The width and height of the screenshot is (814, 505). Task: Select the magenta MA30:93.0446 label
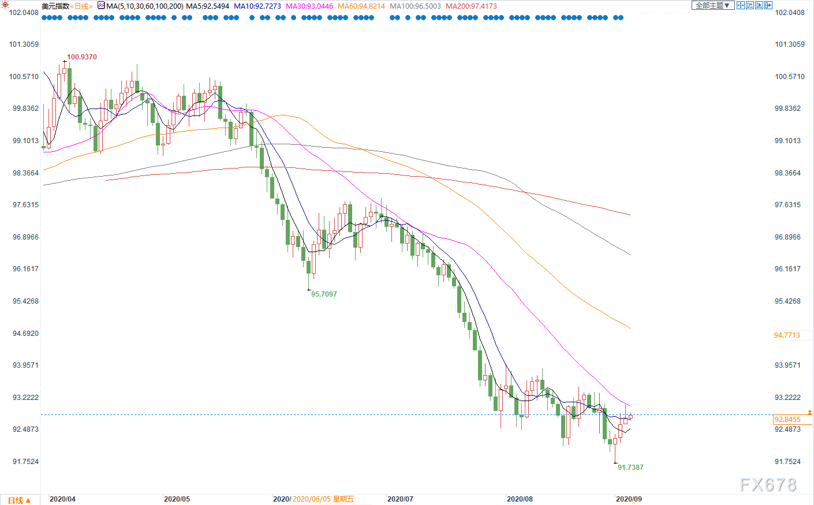point(309,6)
